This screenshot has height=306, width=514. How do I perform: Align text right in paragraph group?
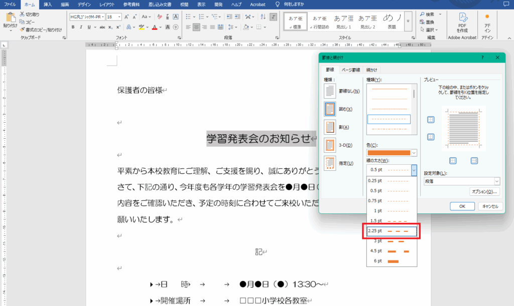pos(204,27)
